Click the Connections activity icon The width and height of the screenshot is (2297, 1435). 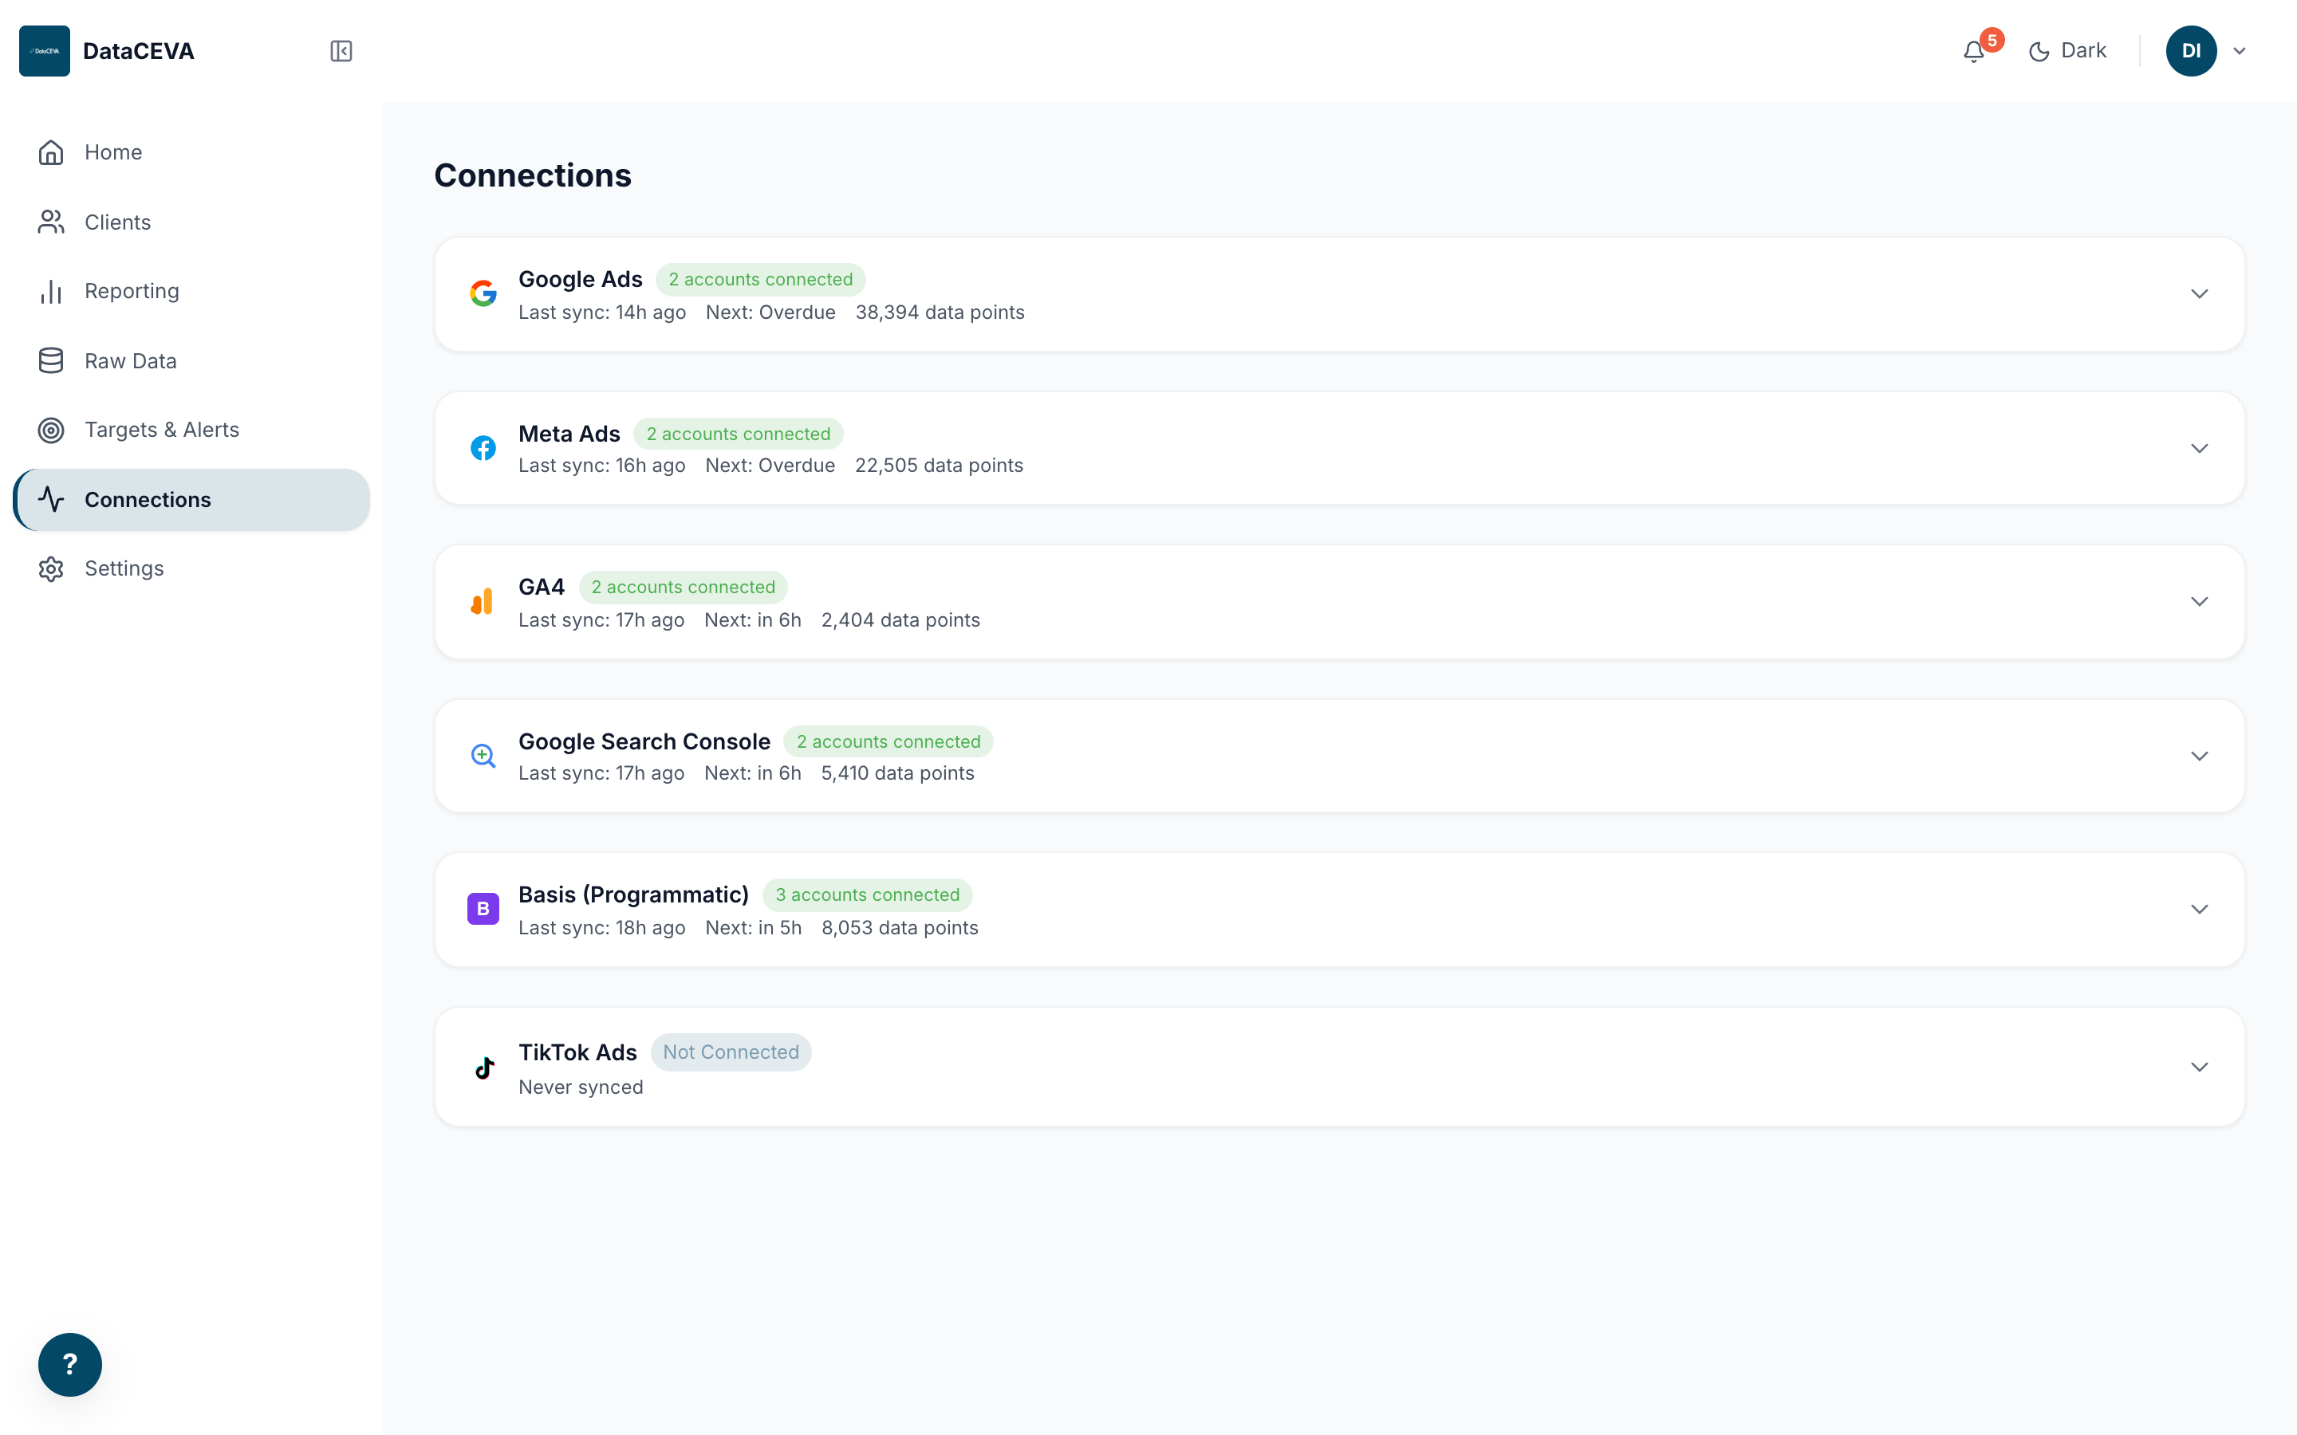point(51,499)
